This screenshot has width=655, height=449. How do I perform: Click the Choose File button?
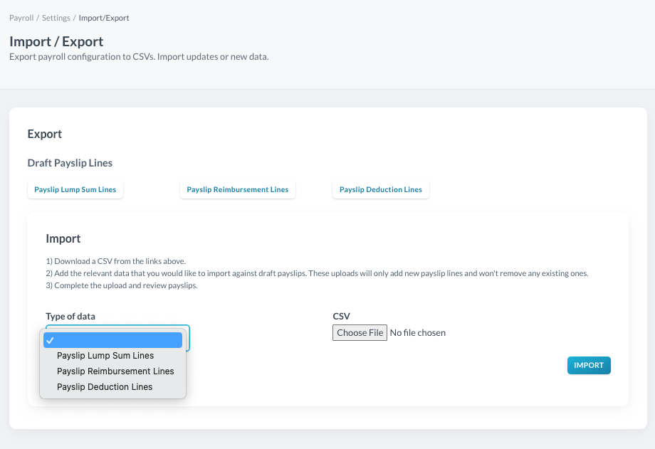pos(360,333)
